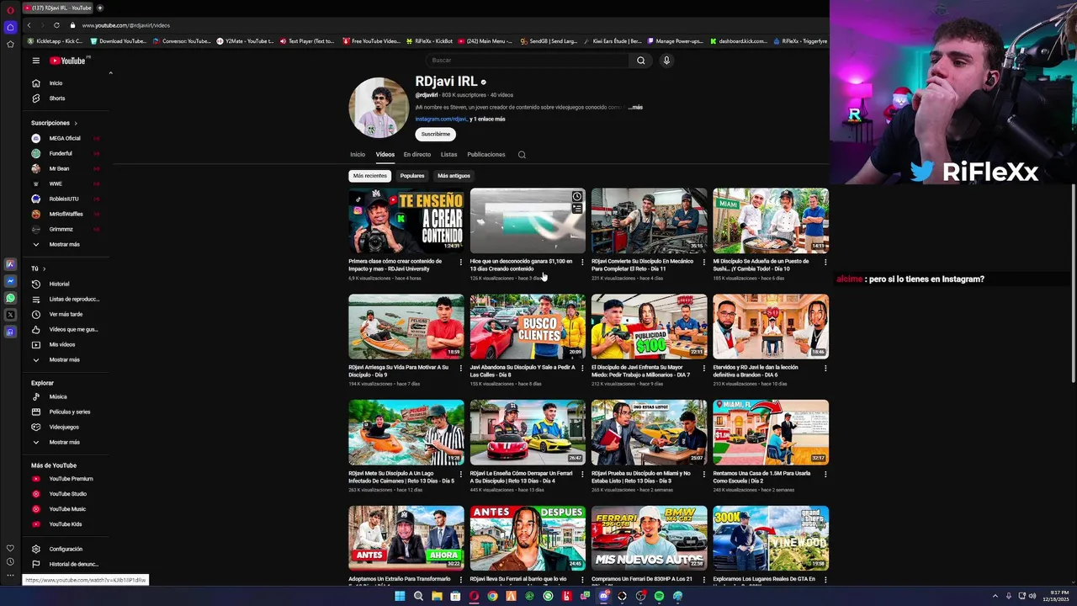Open Messenger in the Opera sidebar
1077x606 pixels.
tap(10, 281)
